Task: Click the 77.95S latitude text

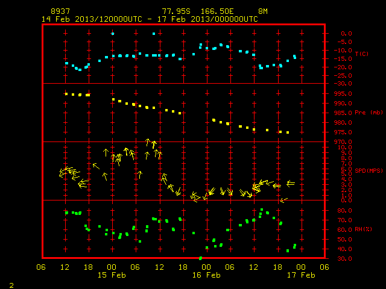Action: coord(176,11)
